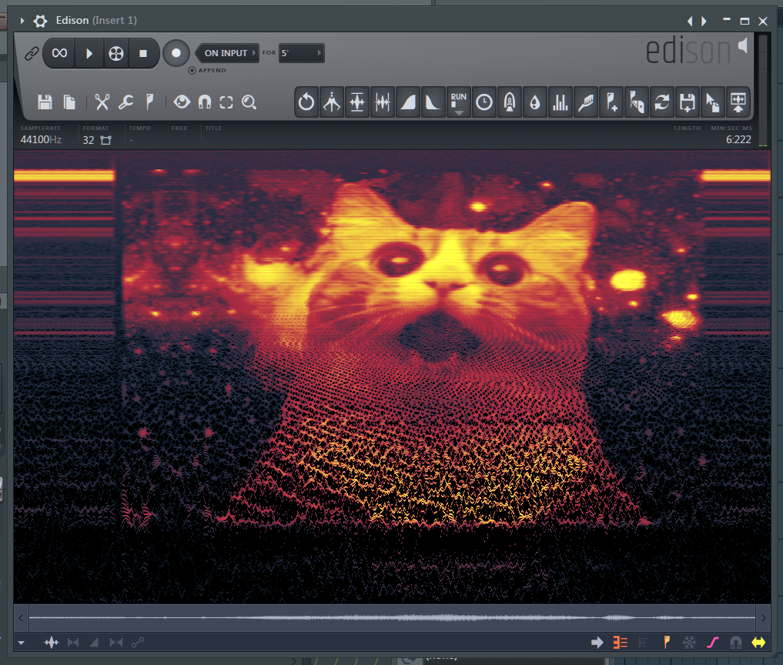Open the select brackets menu
This screenshot has height=665, width=783.
pyautogui.click(x=226, y=102)
